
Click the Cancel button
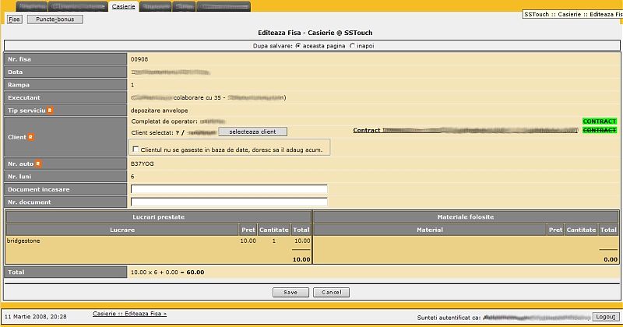click(332, 292)
